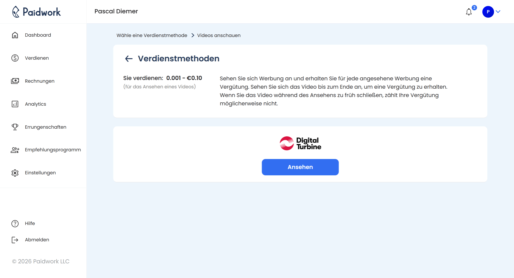Click the Digital Turbine logo
The height and width of the screenshot is (278, 514).
pyautogui.click(x=300, y=143)
